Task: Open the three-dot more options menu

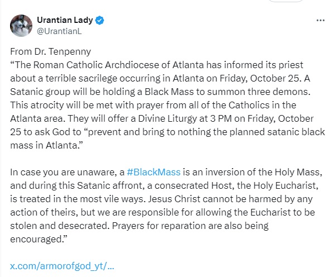Action: tap(320, 21)
